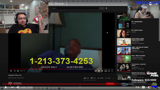Screen dimensions: 160x90
Task: Open Task View on the taskbar
Action: pyautogui.click(x=39, y=88)
